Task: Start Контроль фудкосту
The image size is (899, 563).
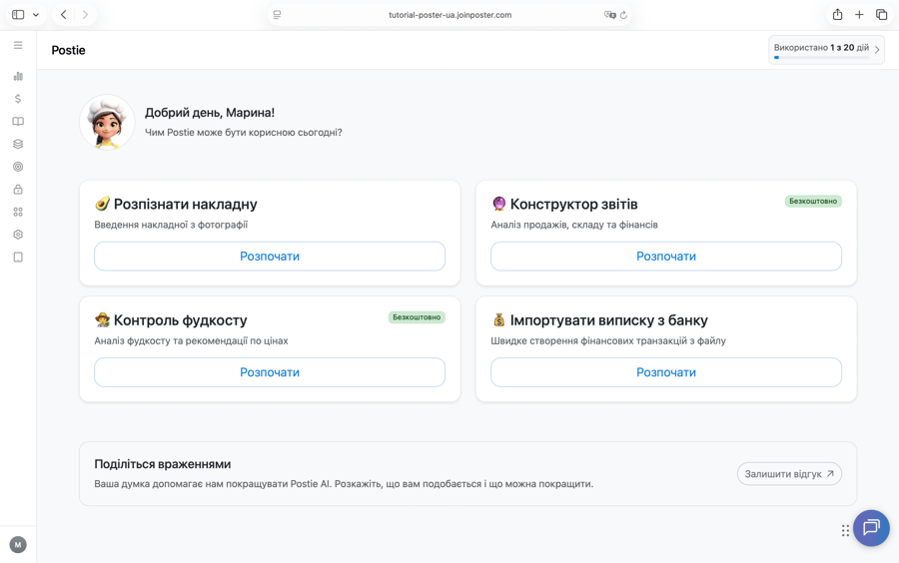Action: (x=270, y=372)
